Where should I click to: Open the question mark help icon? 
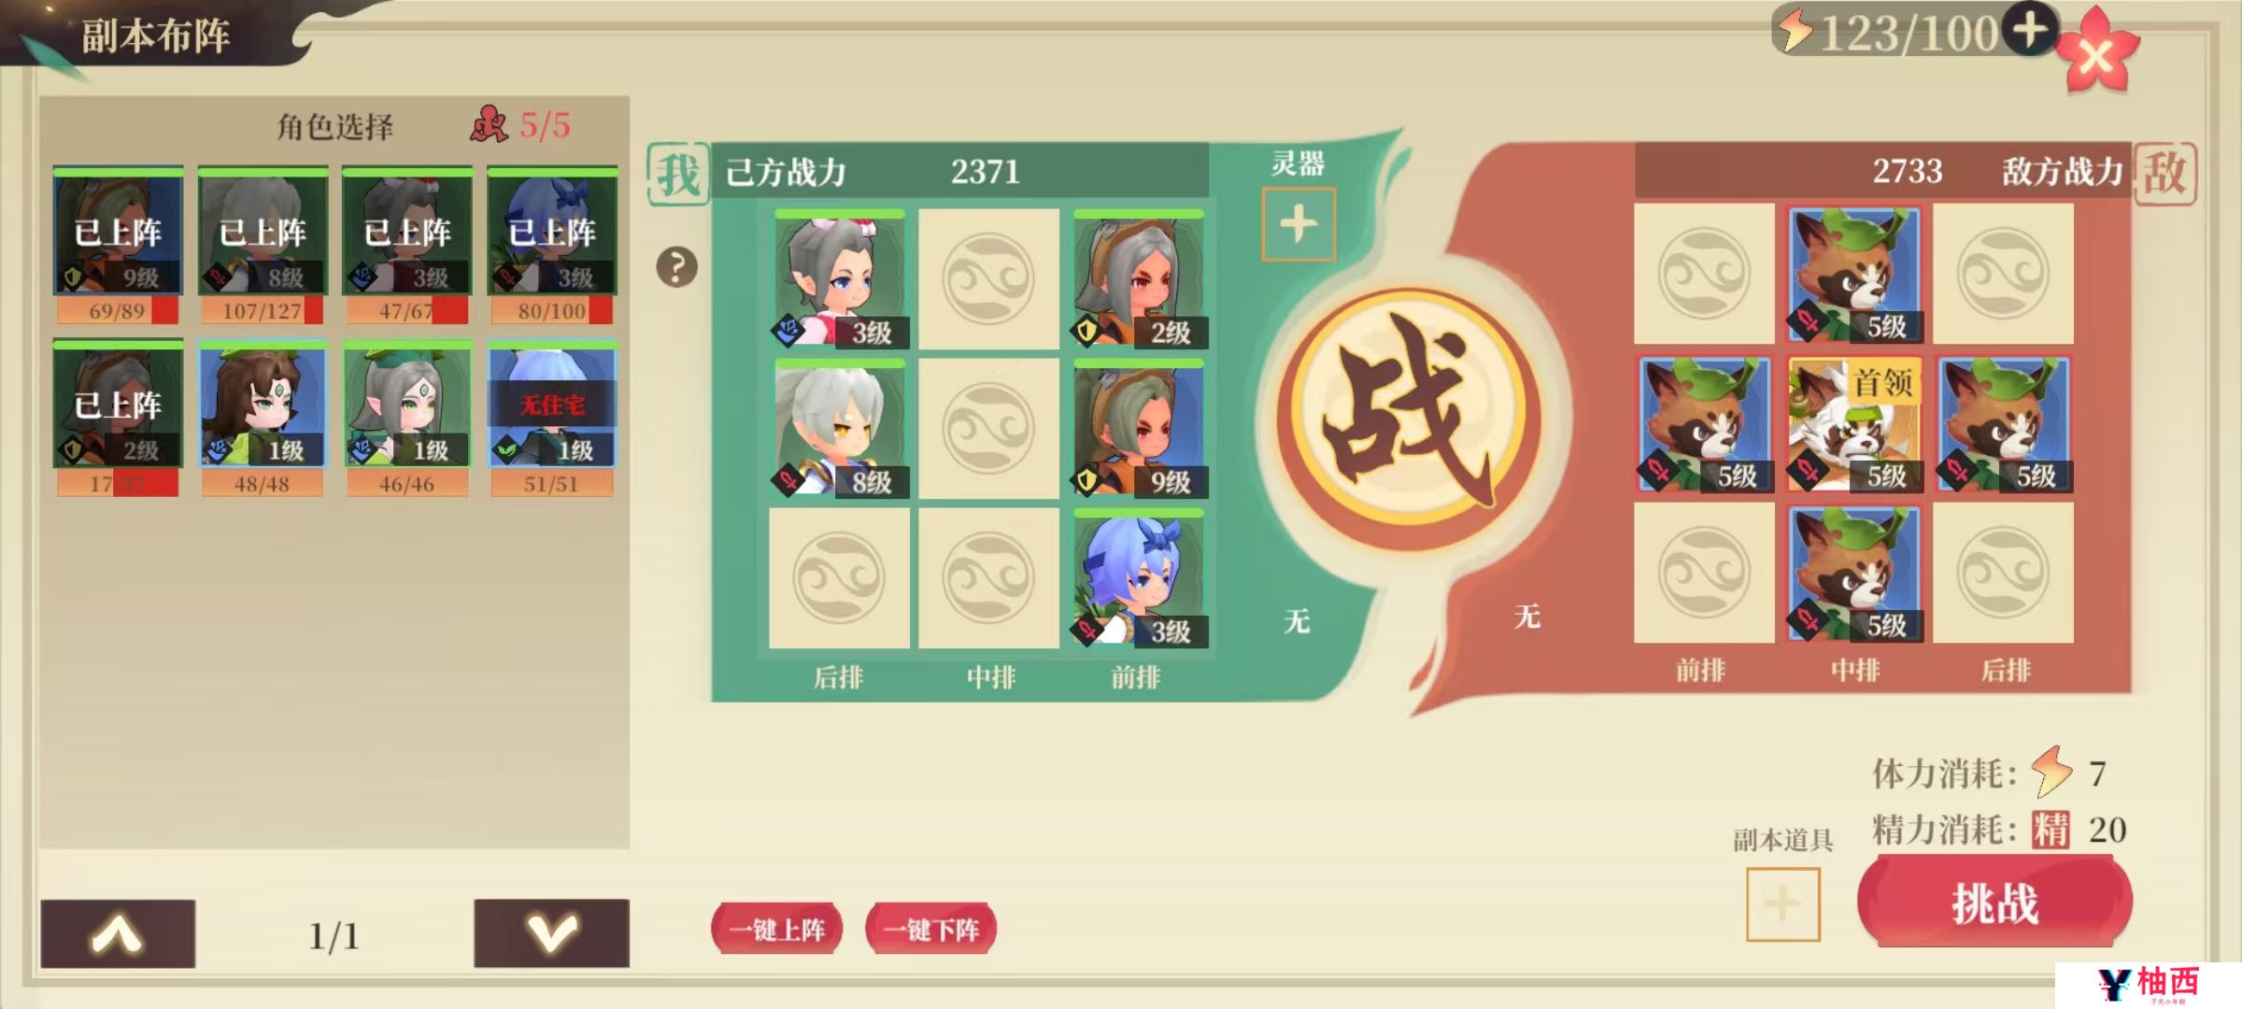pos(676,268)
